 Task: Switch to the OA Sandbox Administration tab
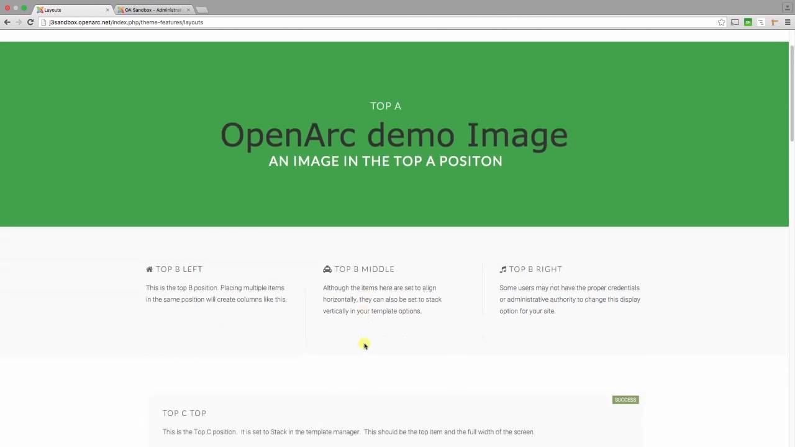[153, 10]
